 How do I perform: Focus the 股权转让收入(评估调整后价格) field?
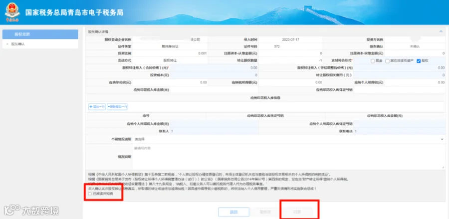point(400,68)
